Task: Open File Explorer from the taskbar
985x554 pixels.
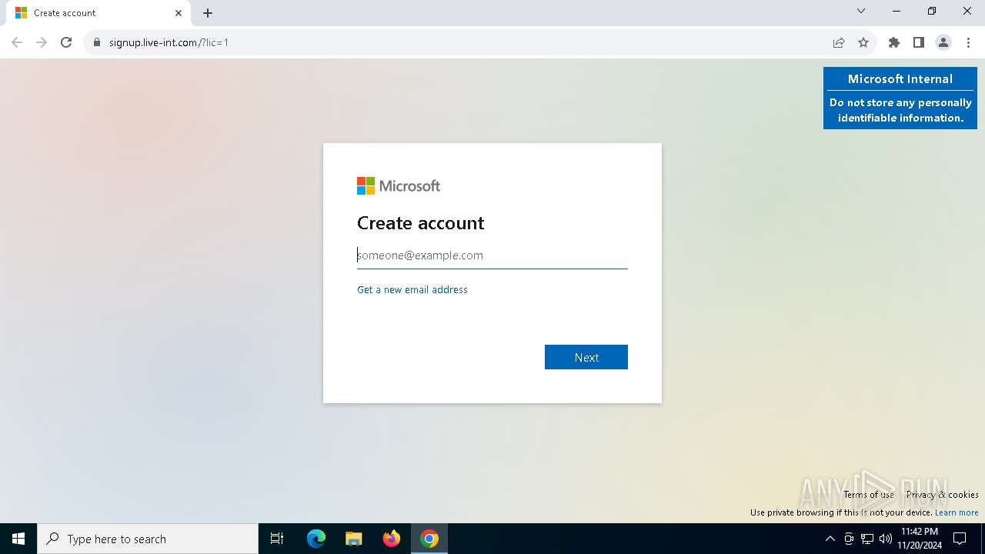Action: pos(354,539)
